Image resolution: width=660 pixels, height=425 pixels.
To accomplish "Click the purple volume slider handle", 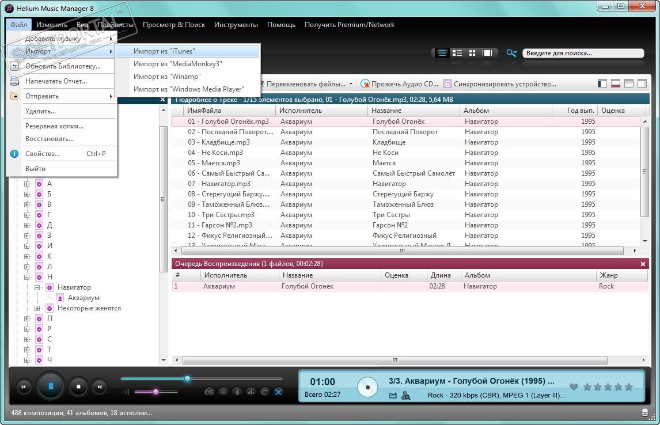I will click(x=155, y=392).
